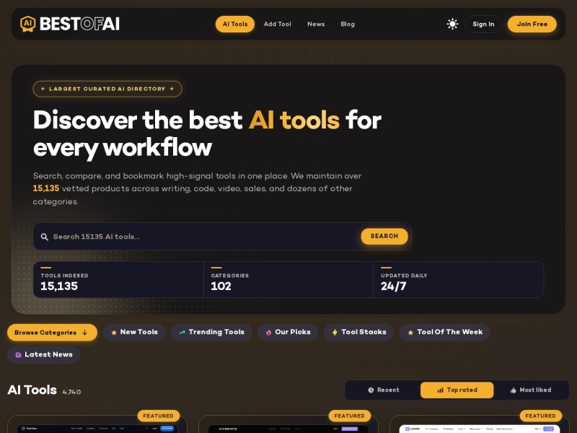Image resolution: width=577 pixels, height=433 pixels.
Task: Click news icon on Latest News chip
Action: point(18,355)
